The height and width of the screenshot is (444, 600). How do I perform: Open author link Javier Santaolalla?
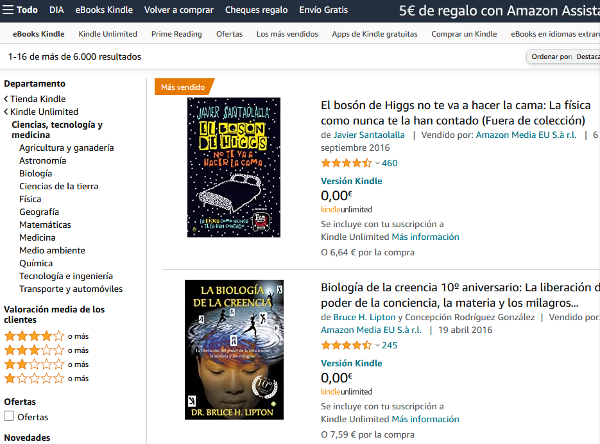[369, 135]
